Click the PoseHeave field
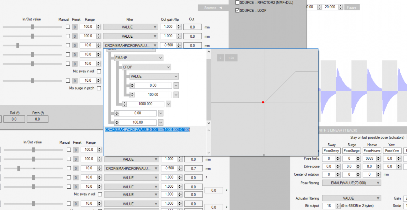Image resolution: width=407 pixels, height=210 pixels. 372,151
